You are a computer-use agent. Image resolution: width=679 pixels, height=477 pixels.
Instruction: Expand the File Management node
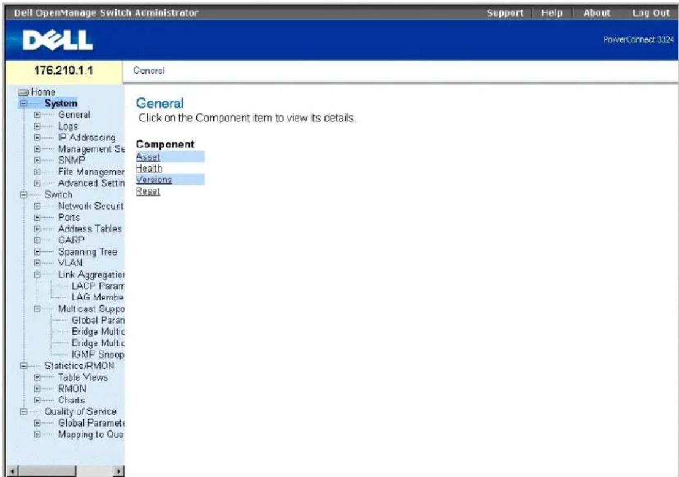[x=37, y=172]
